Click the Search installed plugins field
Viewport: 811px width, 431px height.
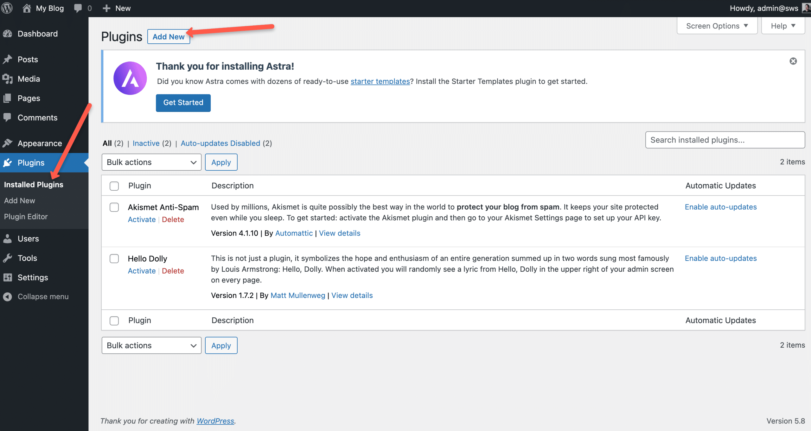(725, 140)
